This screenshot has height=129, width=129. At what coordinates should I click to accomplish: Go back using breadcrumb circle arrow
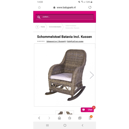[37, 27]
